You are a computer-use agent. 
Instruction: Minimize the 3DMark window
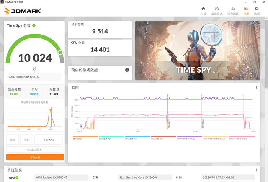(x=246, y=2)
